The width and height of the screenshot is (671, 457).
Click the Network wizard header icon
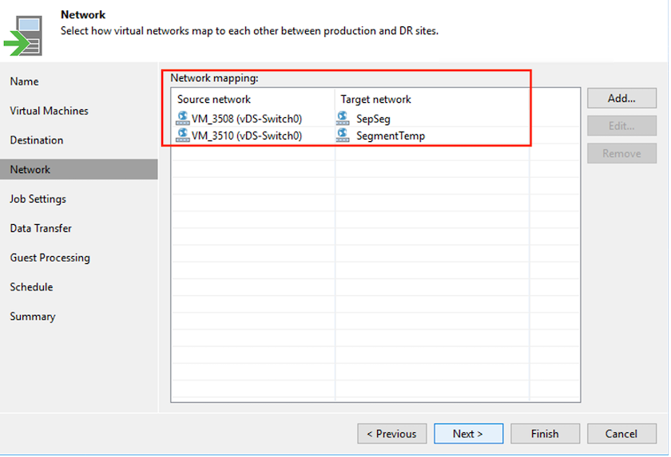coord(23,34)
